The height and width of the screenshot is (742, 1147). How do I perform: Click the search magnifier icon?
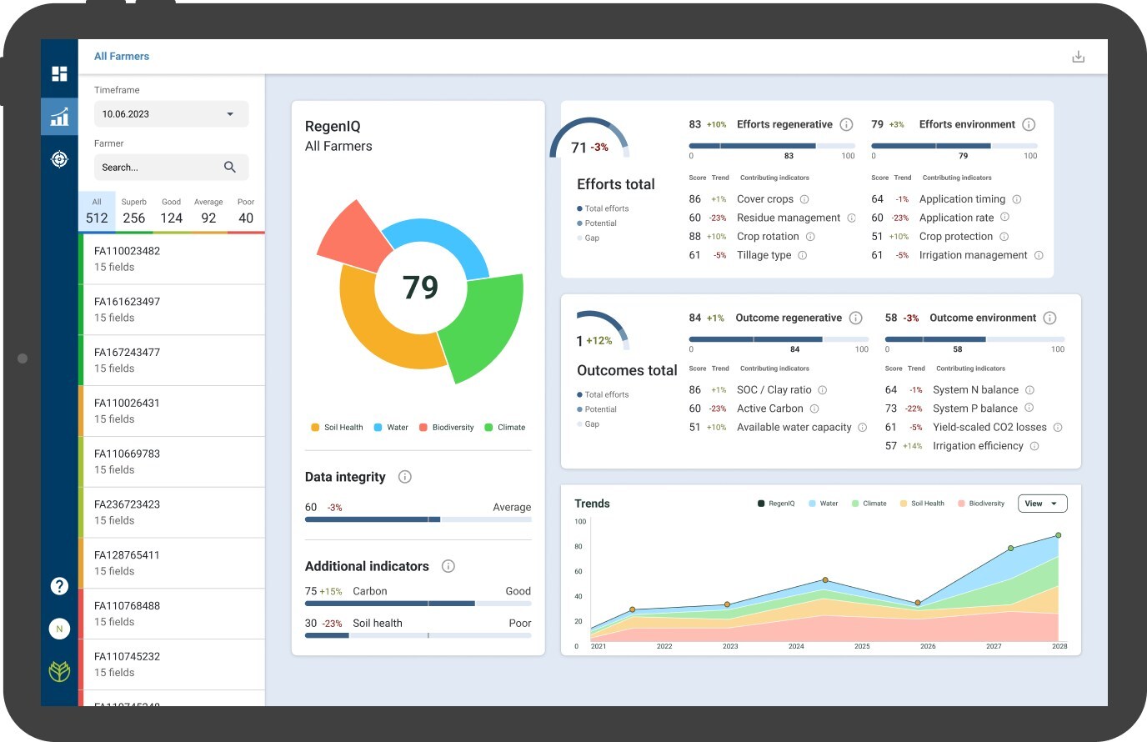[x=230, y=168]
